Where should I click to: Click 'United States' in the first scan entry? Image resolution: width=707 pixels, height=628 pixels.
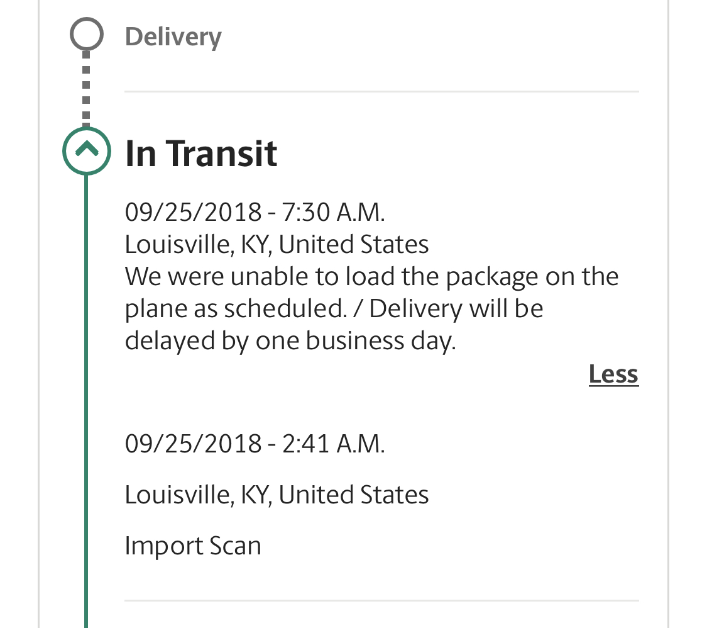click(353, 244)
